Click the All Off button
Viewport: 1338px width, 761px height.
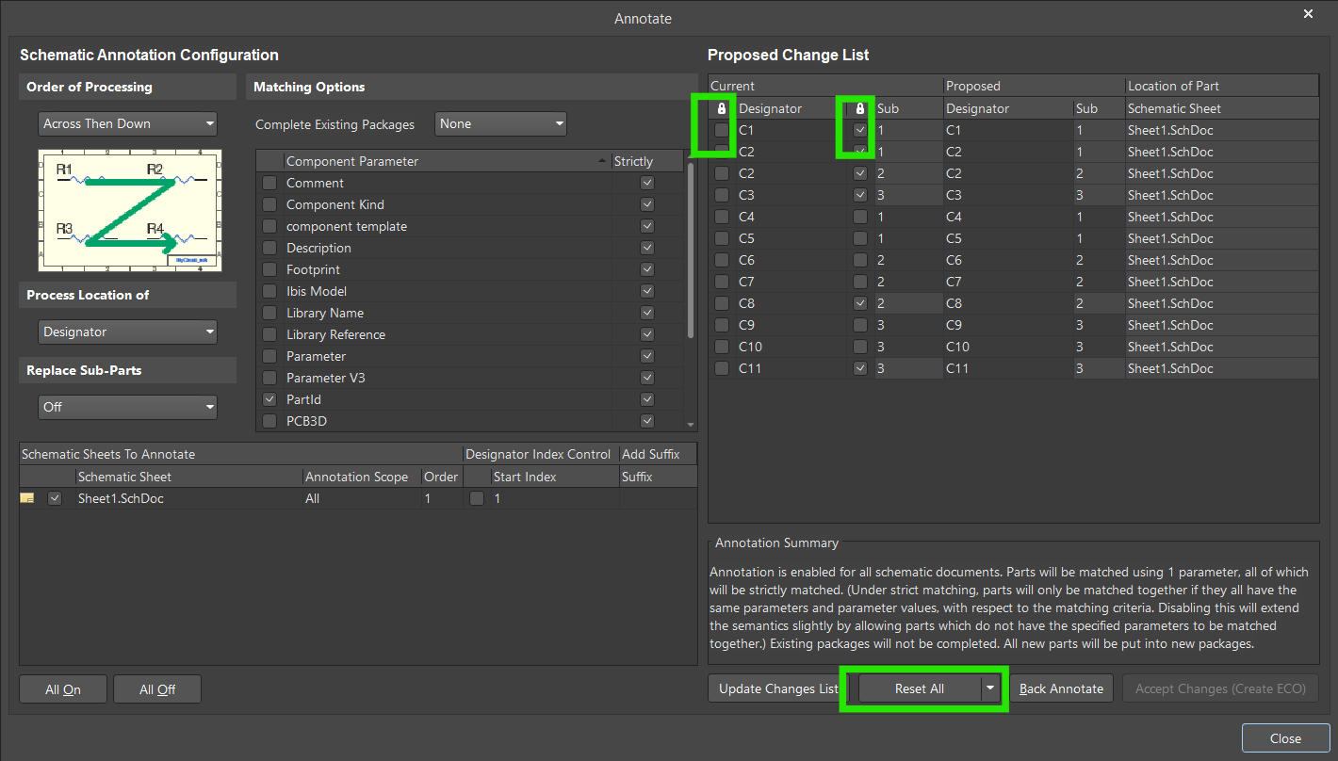click(157, 689)
